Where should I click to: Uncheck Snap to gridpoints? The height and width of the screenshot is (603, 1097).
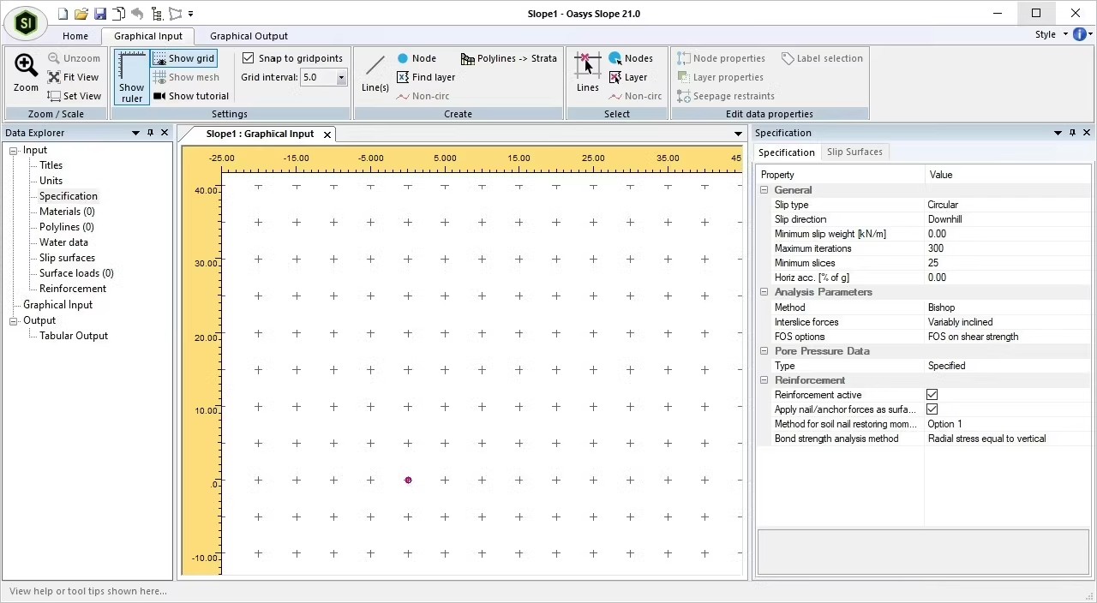(249, 58)
